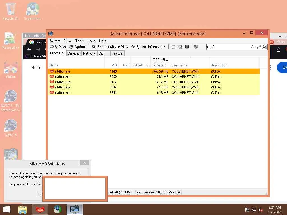Select r3dfox.exe process with PID 3744
This screenshot has height=215, width=287.
pos(154,92)
